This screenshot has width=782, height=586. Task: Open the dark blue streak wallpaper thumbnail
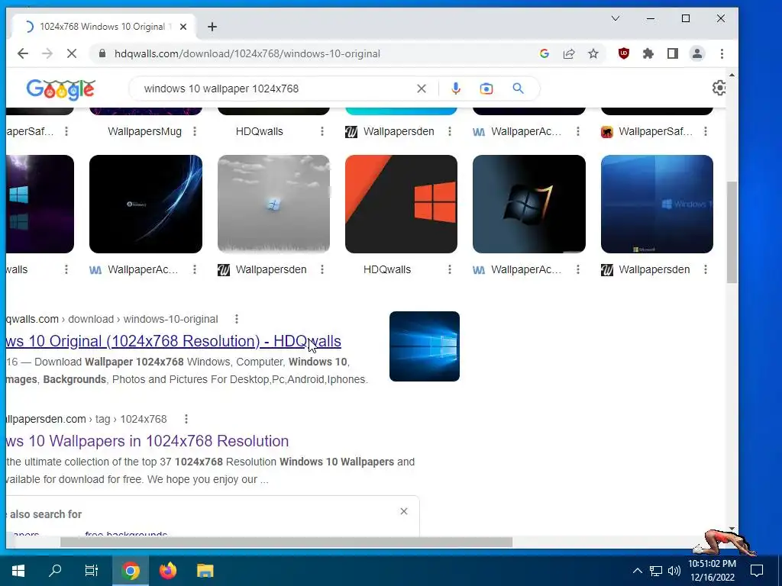(x=146, y=204)
